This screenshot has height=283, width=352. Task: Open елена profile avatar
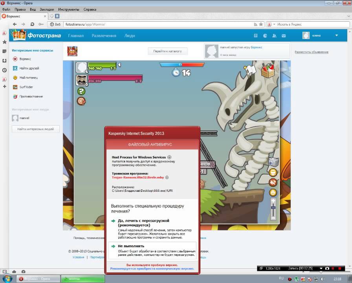click(306, 35)
